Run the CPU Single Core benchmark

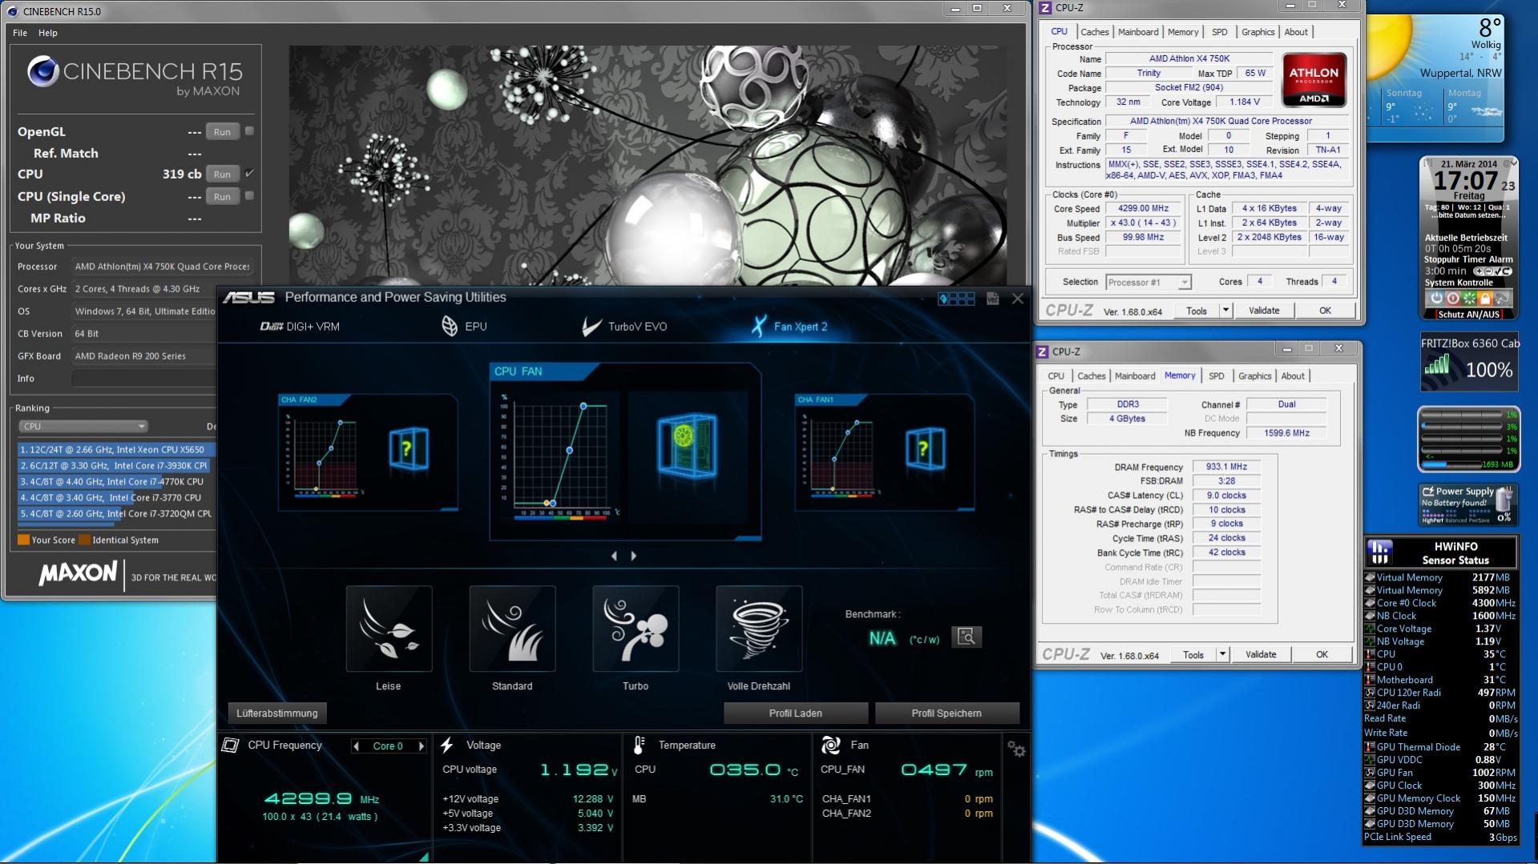222,196
